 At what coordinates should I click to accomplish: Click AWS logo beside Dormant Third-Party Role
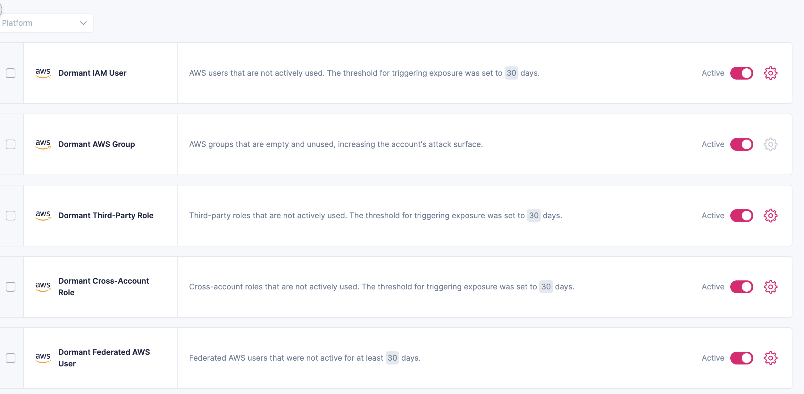[43, 215]
